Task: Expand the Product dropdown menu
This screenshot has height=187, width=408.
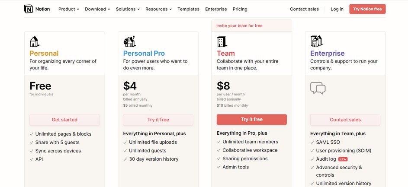Action: pos(68,9)
